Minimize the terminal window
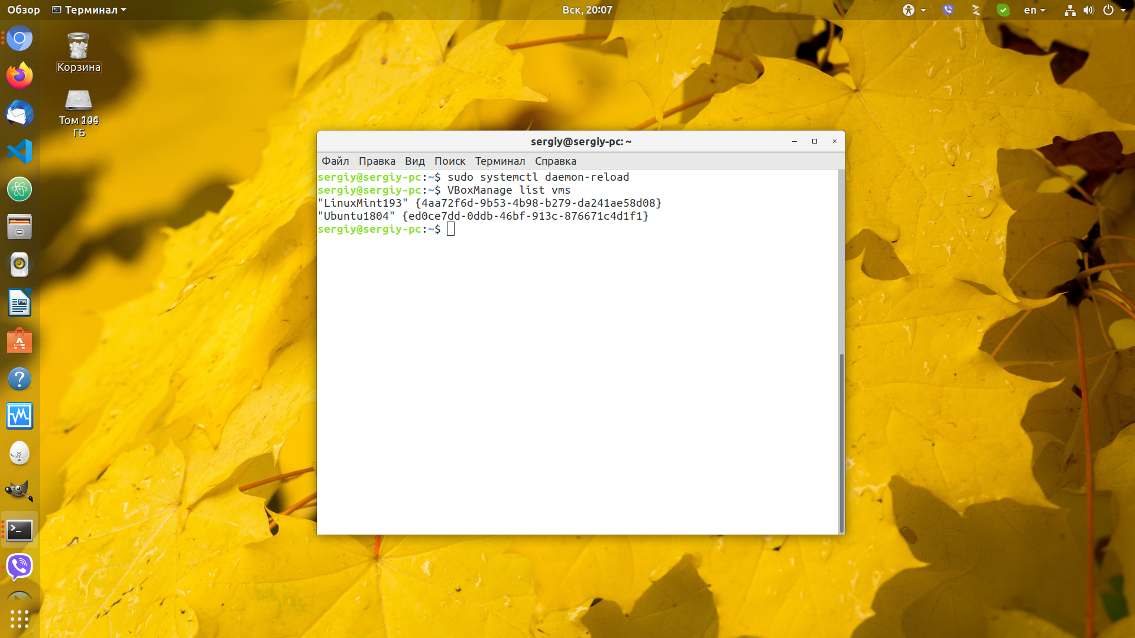This screenshot has height=638, width=1135. click(x=794, y=141)
